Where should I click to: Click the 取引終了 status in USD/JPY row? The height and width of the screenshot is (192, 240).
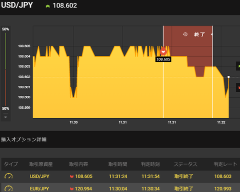coord(183,177)
